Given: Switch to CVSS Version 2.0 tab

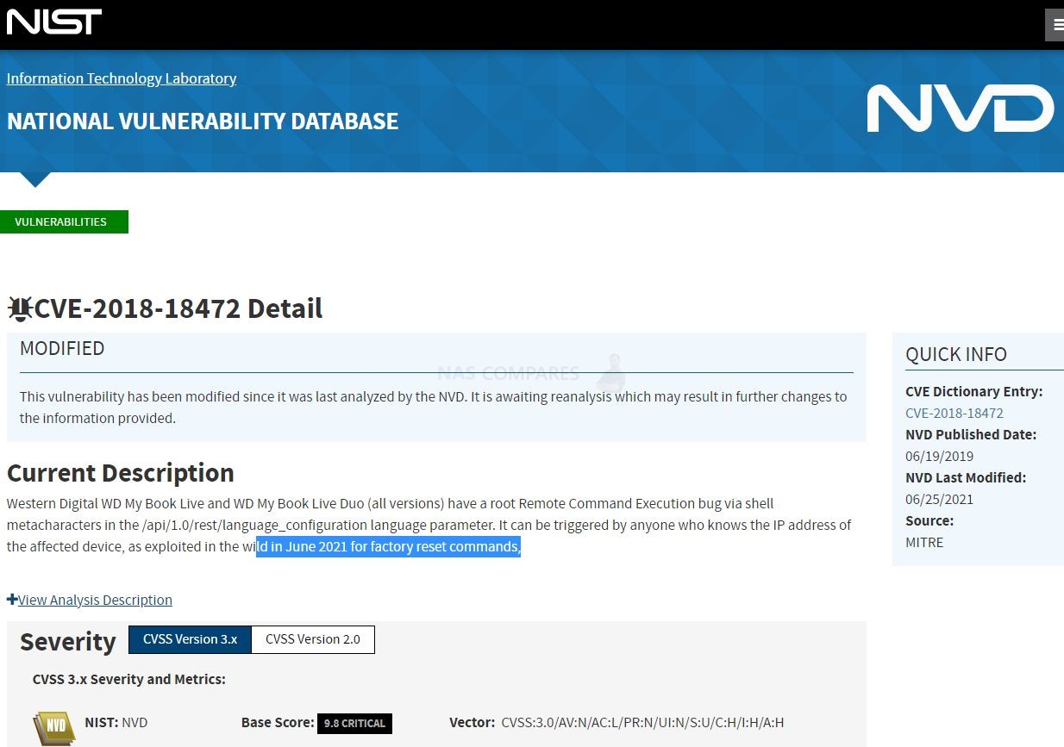Looking at the screenshot, I should click(313, 639).
